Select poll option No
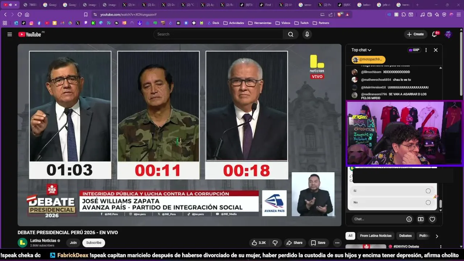This screenshot has width=464, height=261. click(392, 202)
